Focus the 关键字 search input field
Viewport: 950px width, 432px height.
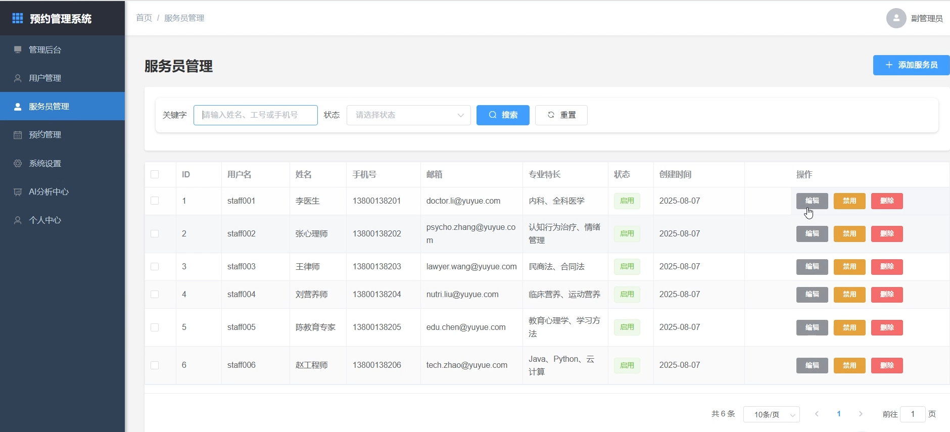(255, 115)
